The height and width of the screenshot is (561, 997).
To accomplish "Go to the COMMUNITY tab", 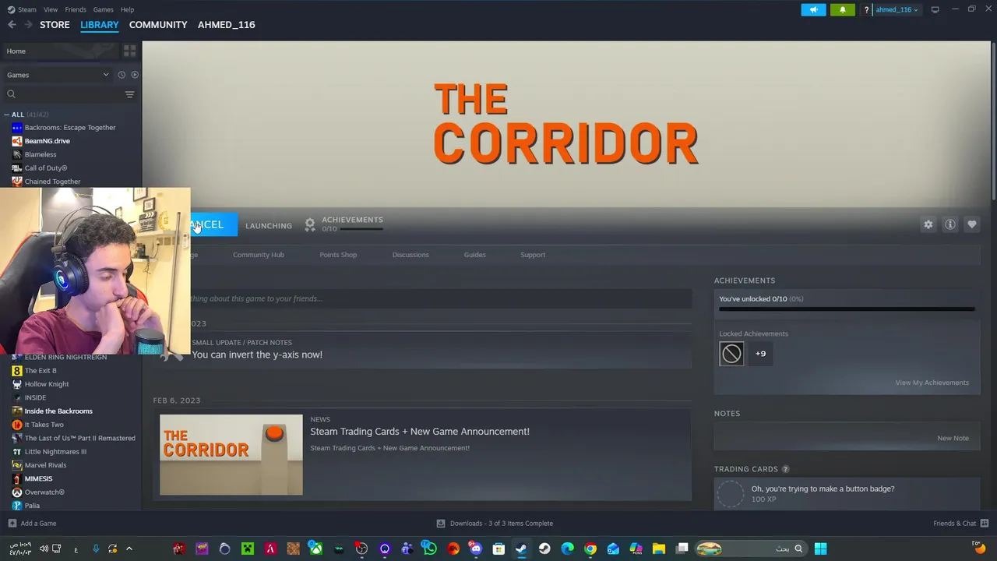I will [158, 25].
